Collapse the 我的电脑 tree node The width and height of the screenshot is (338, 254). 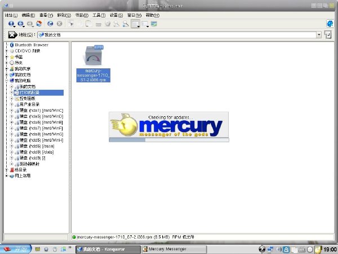tap(6, 81)
